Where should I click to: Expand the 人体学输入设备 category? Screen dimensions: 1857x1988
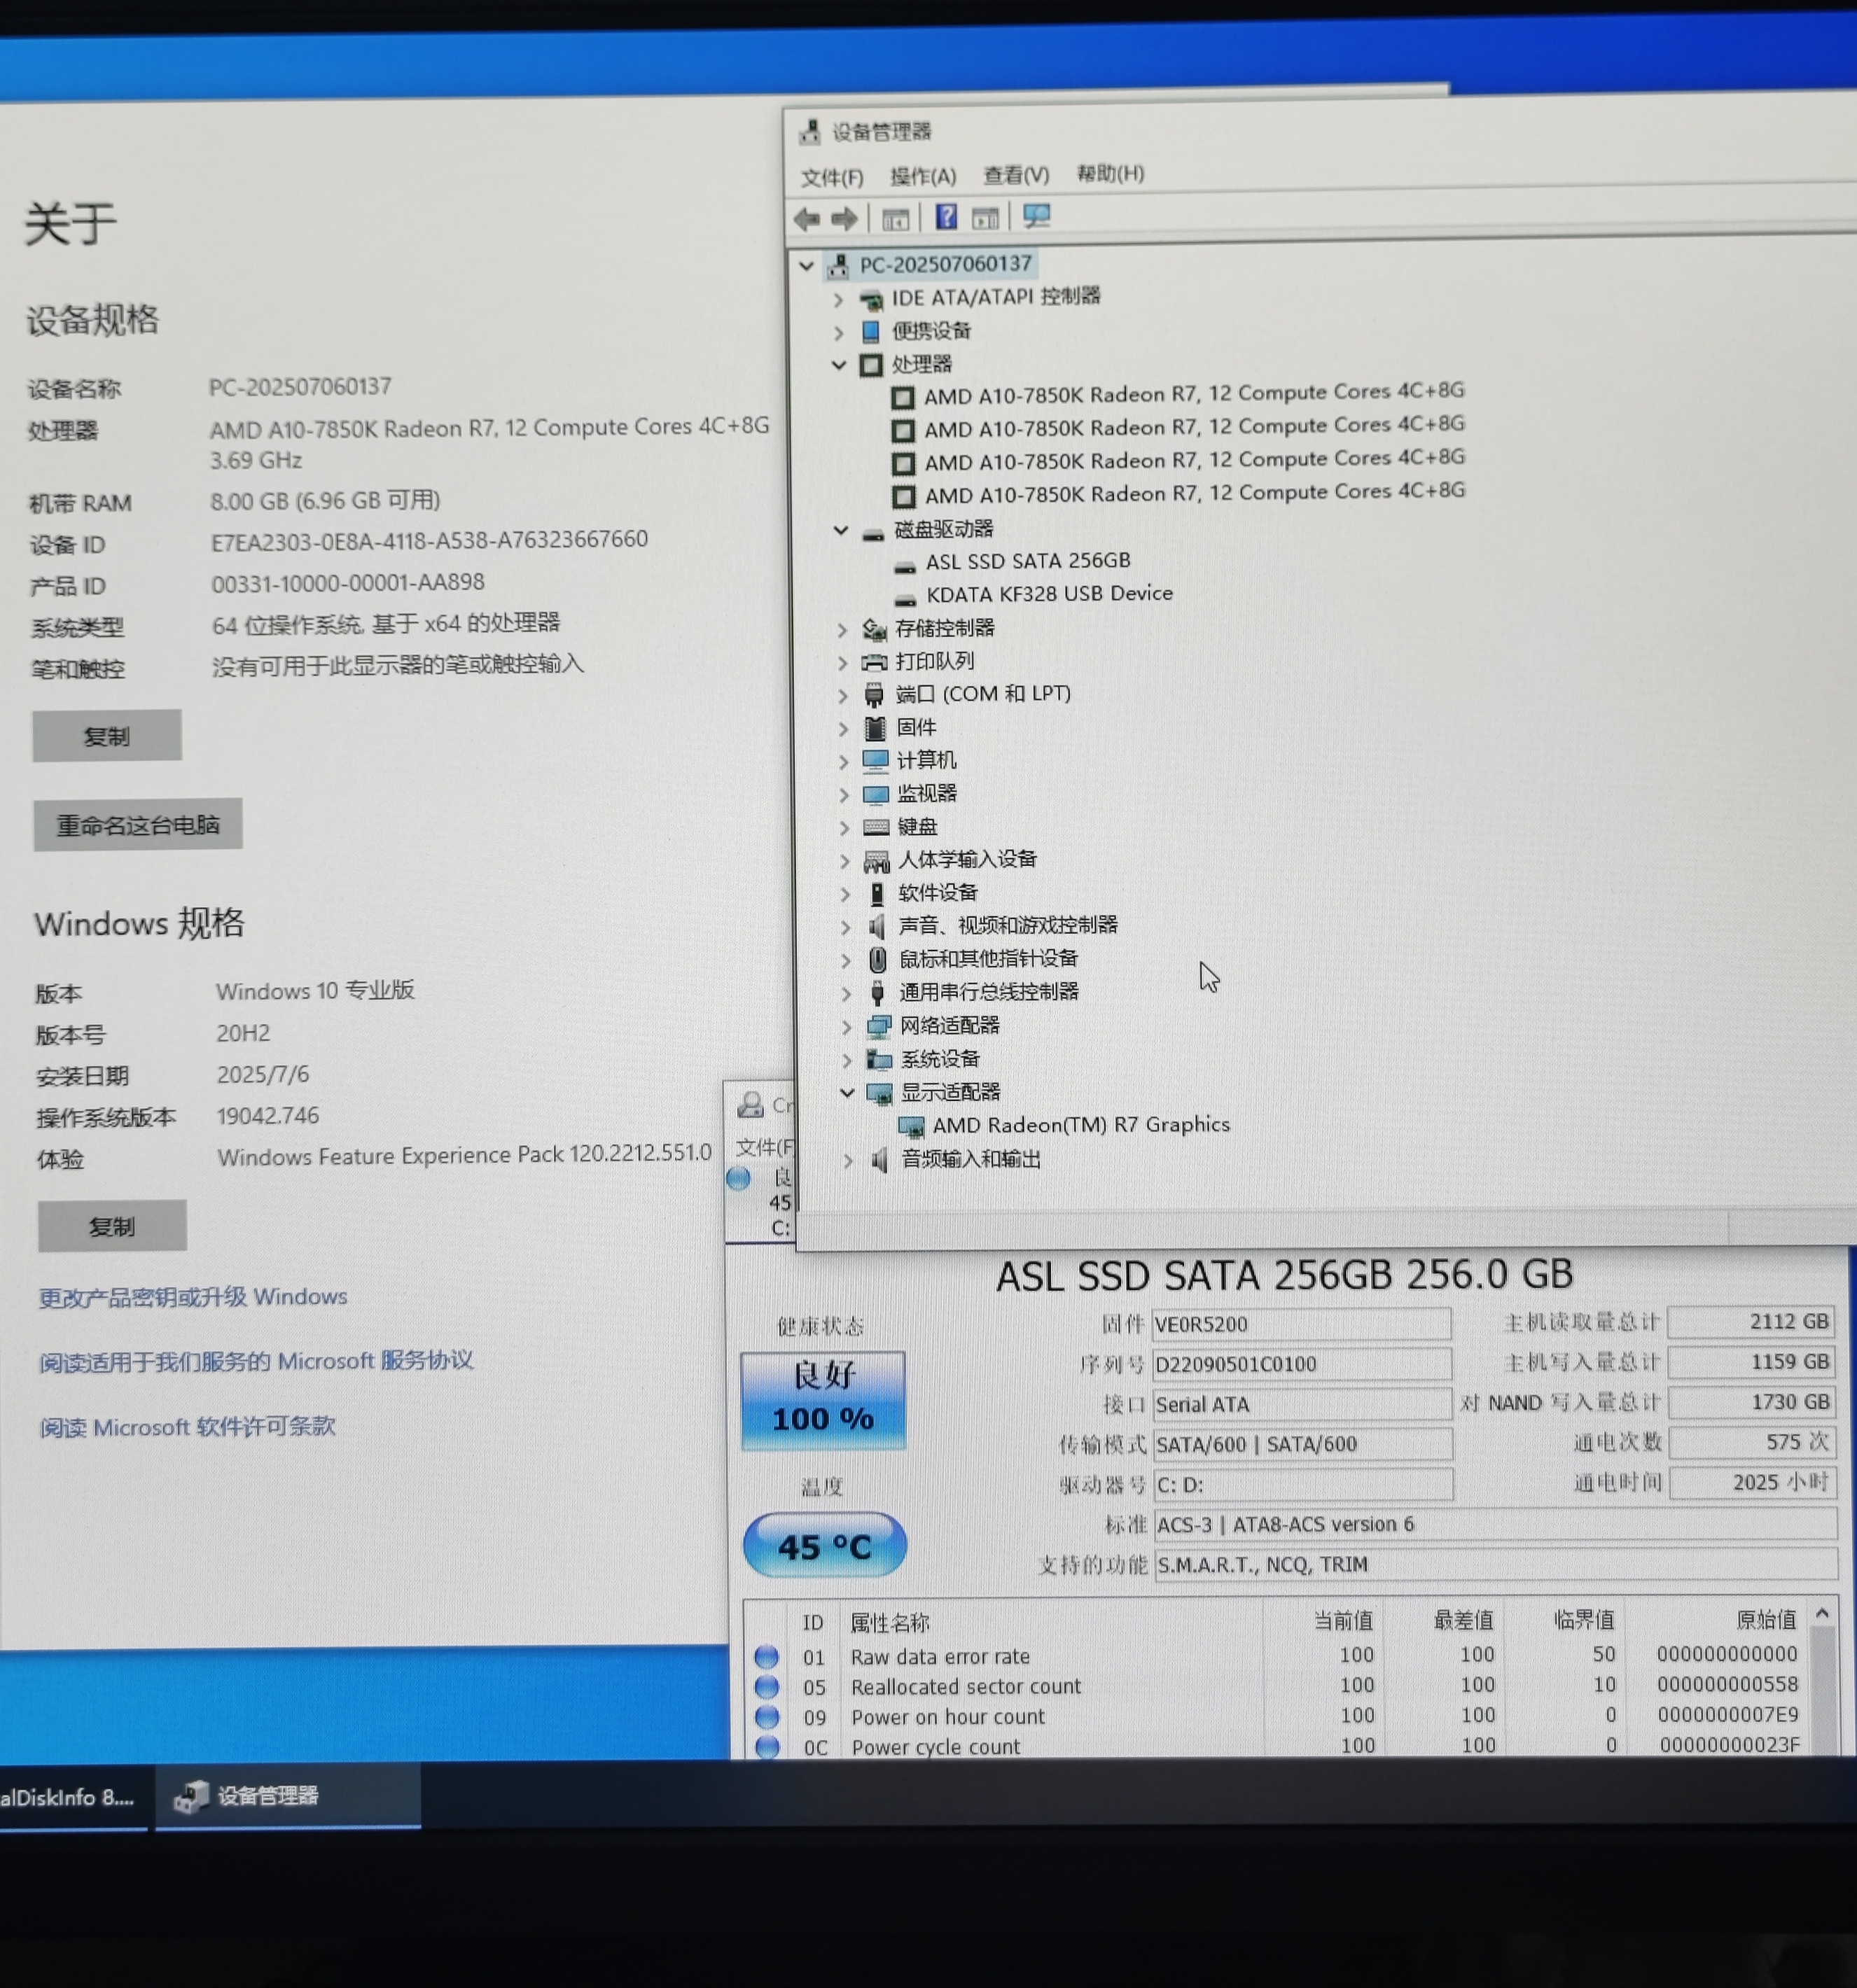tap(844, 861)
